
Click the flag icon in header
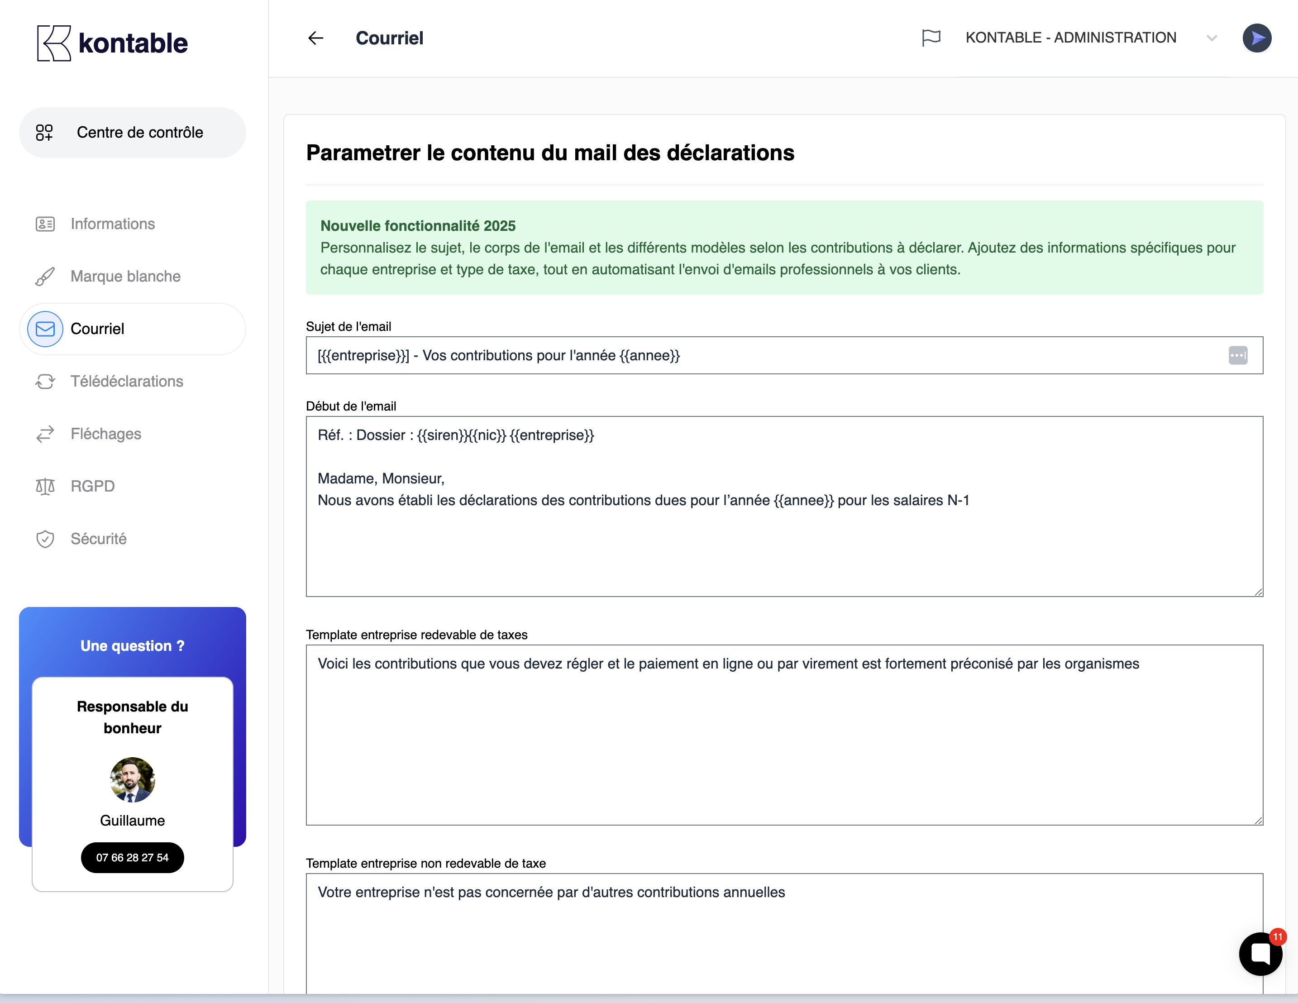click(931, 38)
